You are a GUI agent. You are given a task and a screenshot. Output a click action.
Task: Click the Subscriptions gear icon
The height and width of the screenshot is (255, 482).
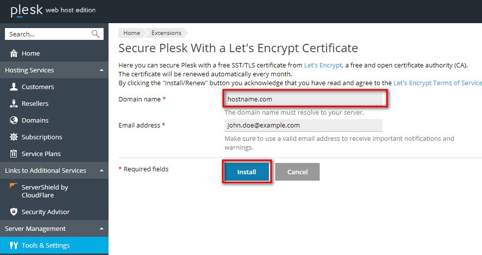tap(13, 137)
